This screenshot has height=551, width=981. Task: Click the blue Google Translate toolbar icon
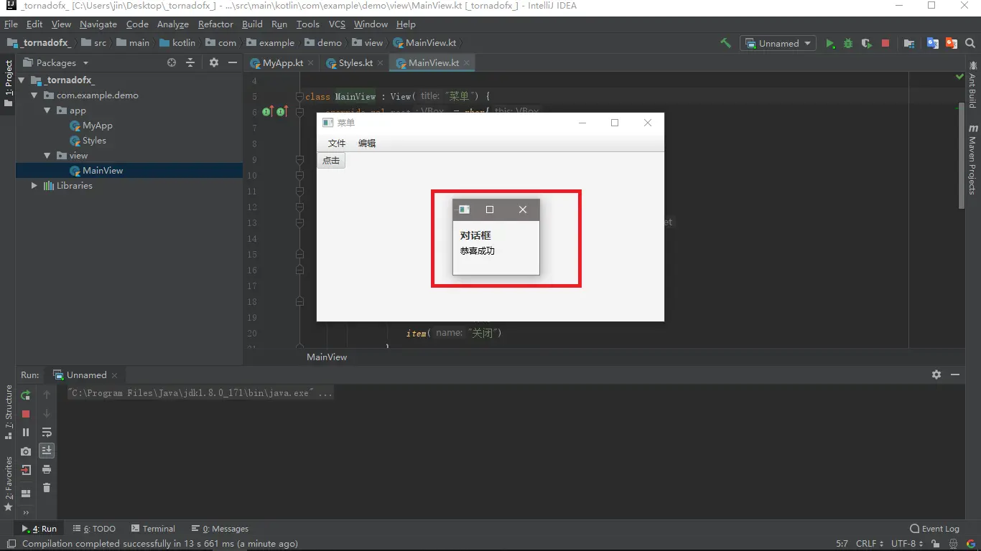click(x=933, y=43)
